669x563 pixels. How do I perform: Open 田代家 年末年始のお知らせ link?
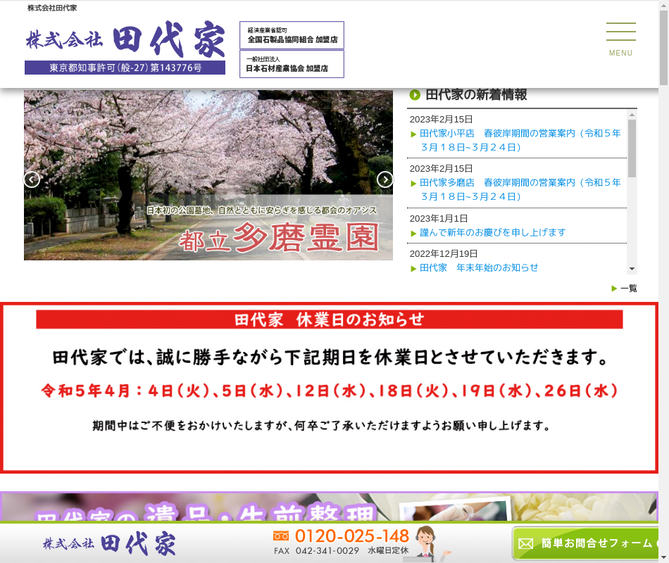[479, 267]
